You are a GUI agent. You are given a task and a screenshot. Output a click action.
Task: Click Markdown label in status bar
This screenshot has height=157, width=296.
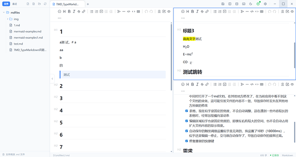(x=287, y=155)
